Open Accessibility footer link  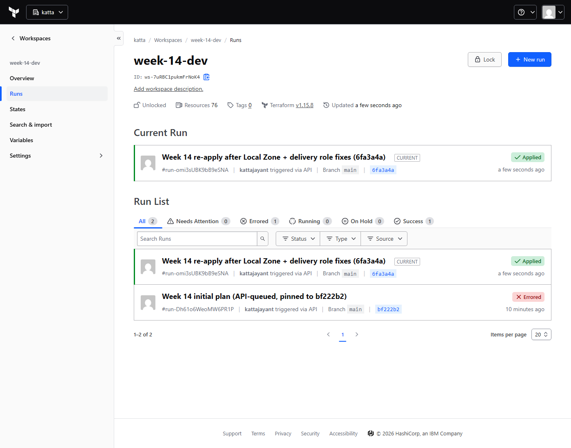pos(343,433)
